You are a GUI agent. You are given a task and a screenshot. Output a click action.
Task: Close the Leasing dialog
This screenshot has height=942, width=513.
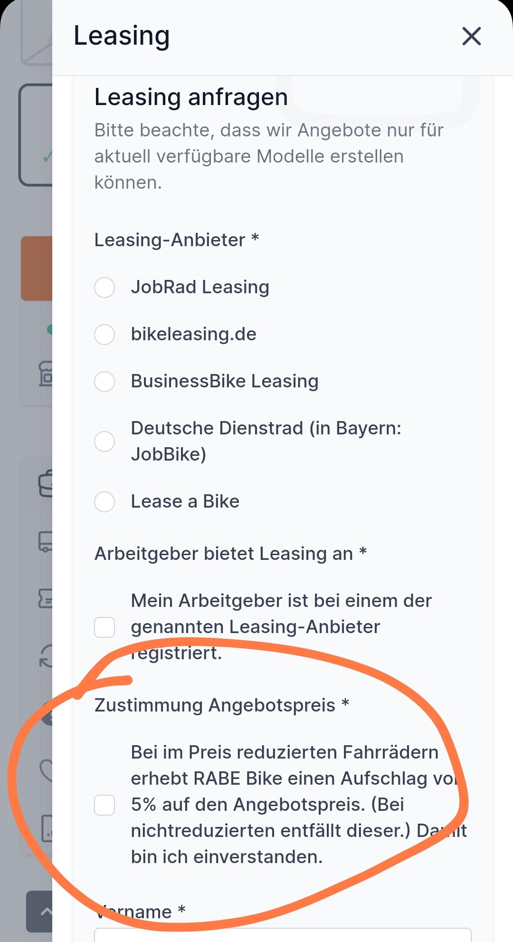click(x=471, y=36)
